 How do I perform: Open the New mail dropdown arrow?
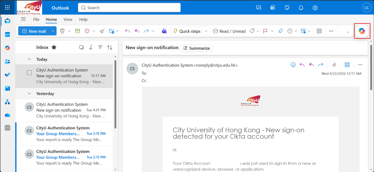coord(53,31)
